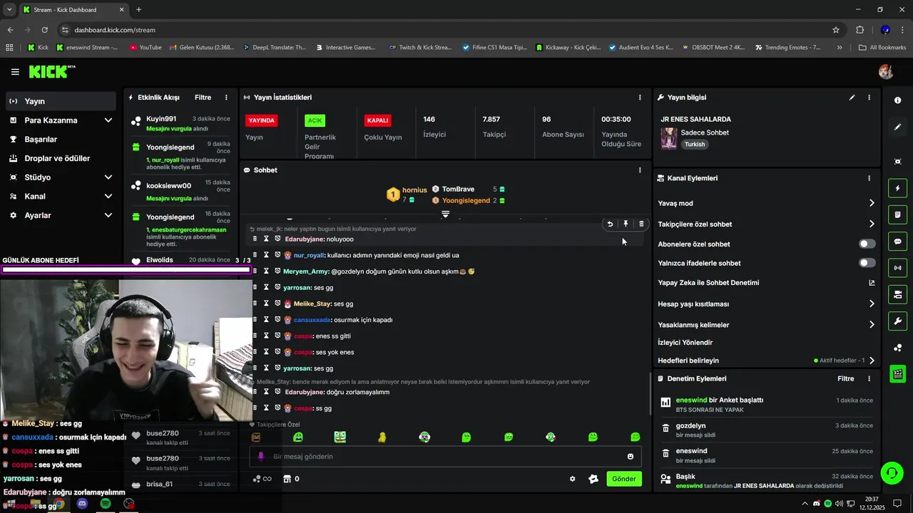Toggle Yalnızca ifadelerle sohbet switch

point(867,263)
